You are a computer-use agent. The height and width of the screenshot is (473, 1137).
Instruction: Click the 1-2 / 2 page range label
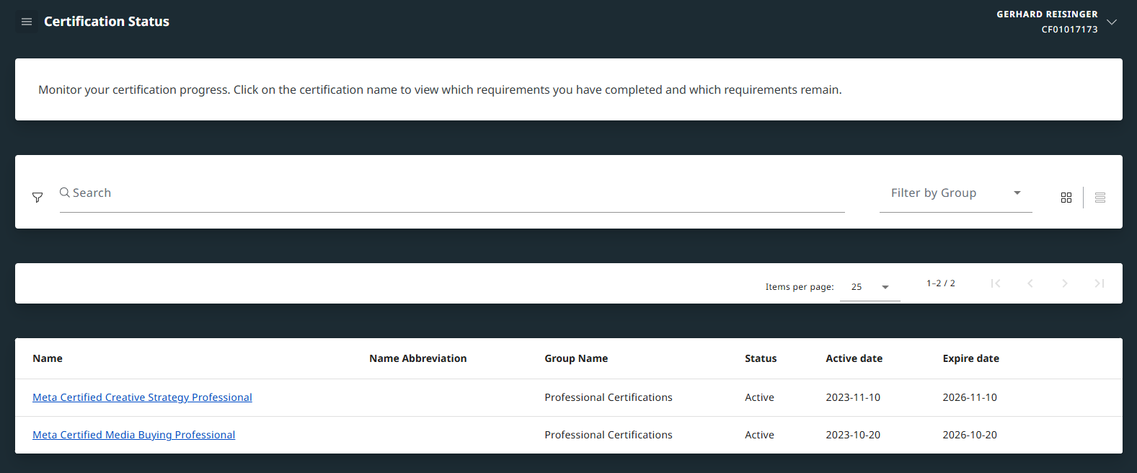coord(941,283)
